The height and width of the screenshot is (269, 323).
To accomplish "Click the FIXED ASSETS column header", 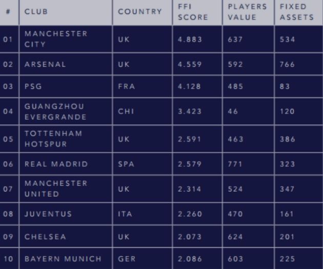I will click(x=296, y=12).
